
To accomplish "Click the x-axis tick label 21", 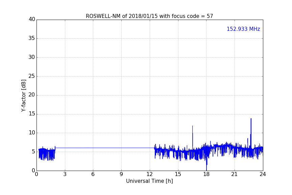I will click(x=235, y=174).
